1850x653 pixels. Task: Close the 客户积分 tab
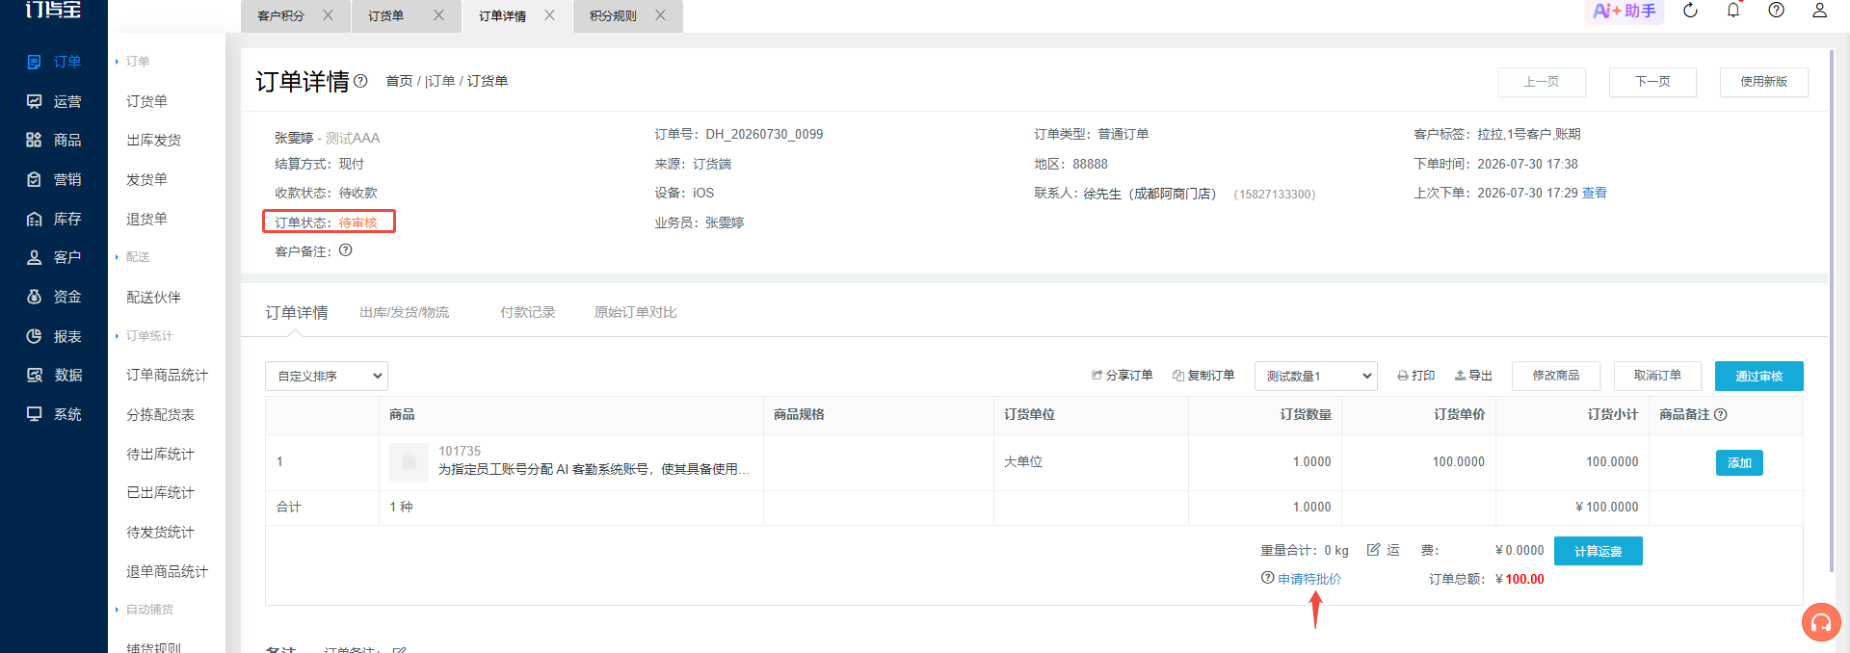pos(328,15)
